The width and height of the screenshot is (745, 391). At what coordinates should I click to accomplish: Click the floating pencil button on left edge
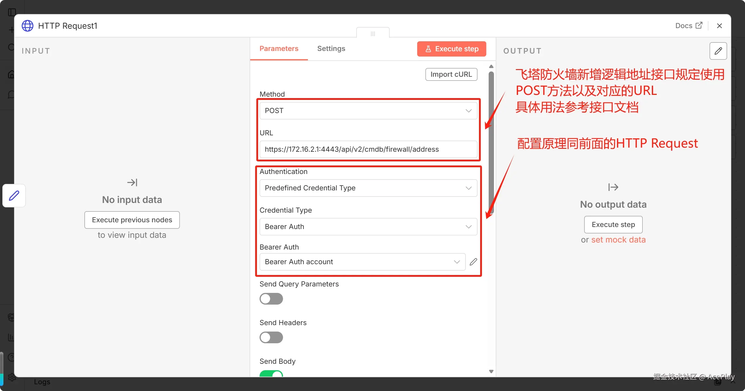coord(14,196)
